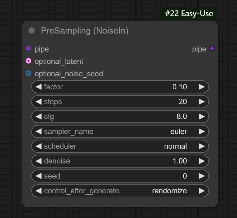The height and width of the screenshot is (218, 237).
Task: Click the PreSampling (NoiseIn) node title
Action: click(85, 31)
